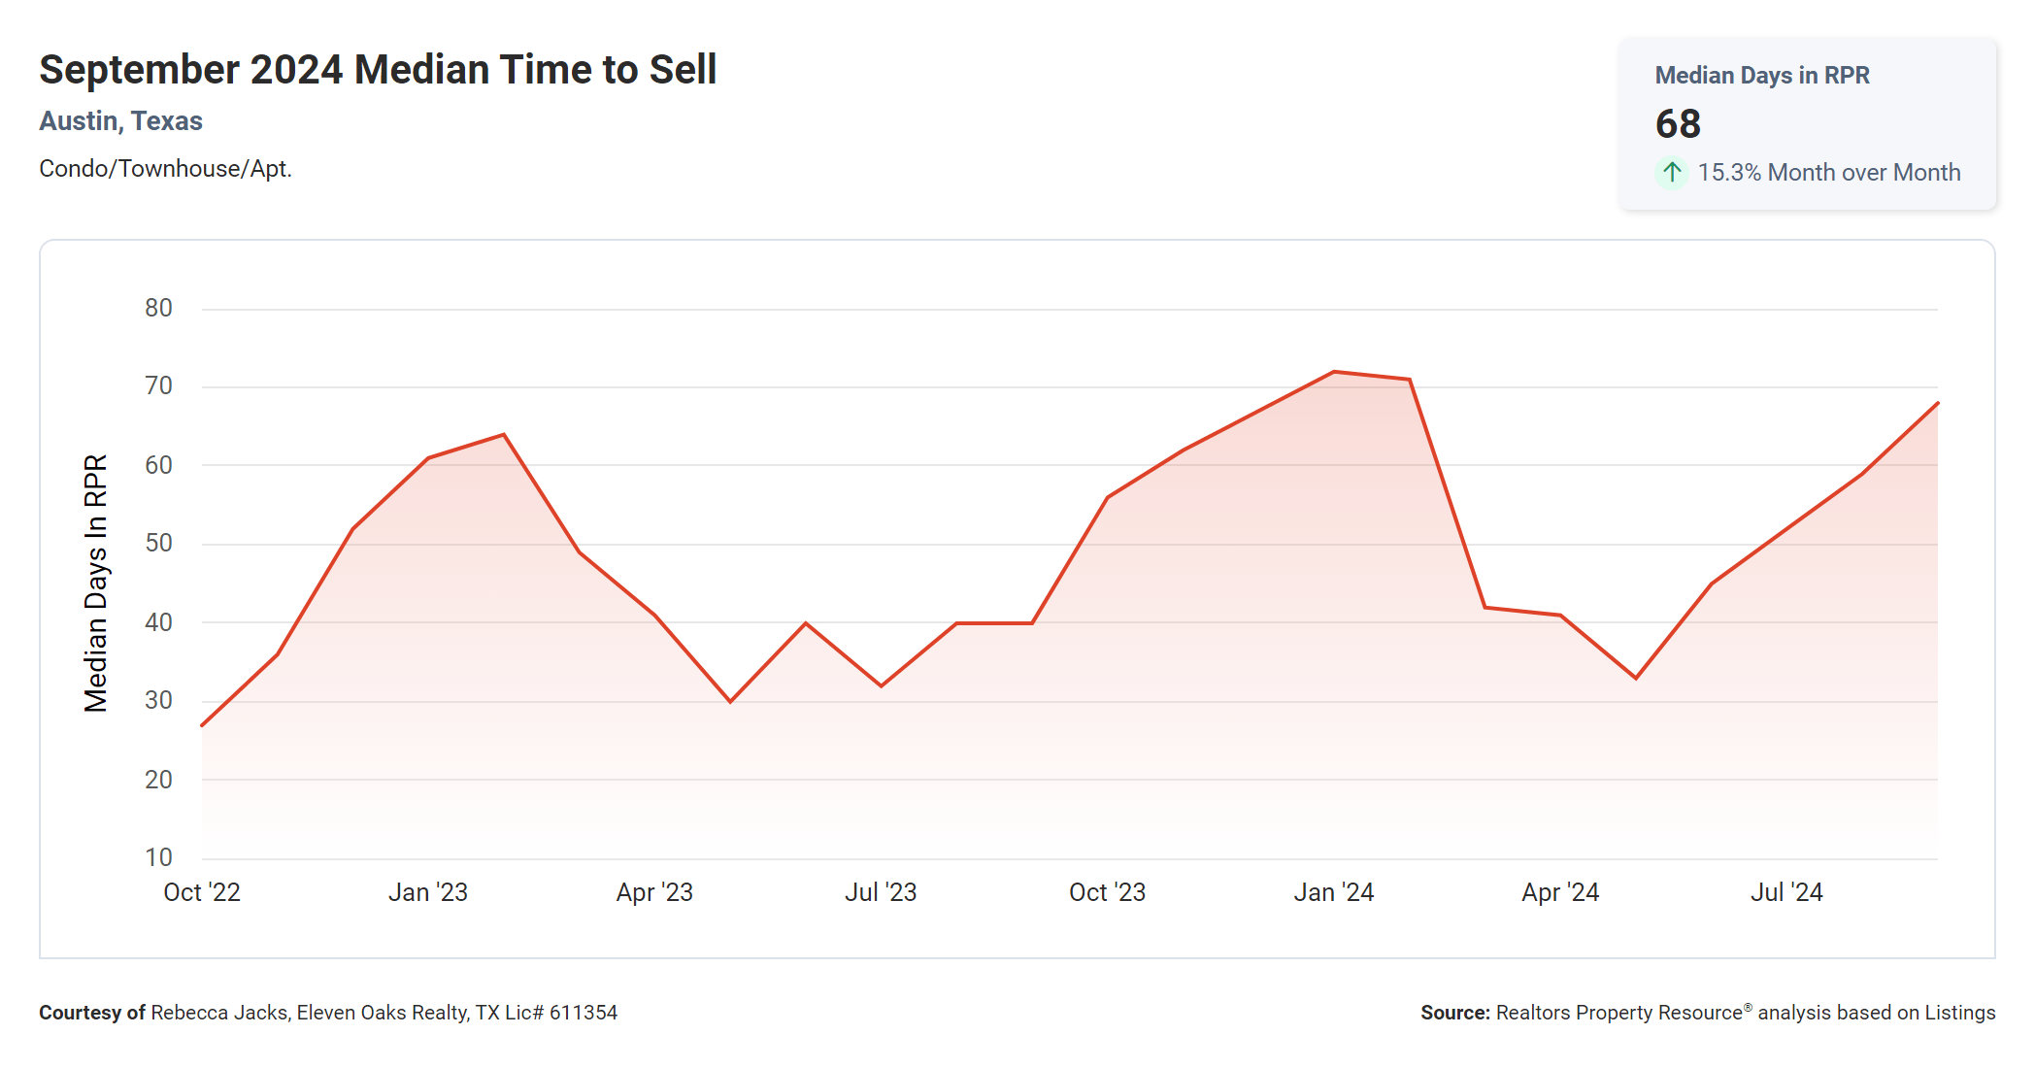Select the Apr '23 x-axis label
This screenshot has height=1068, width=2035.
pos(654,892)
